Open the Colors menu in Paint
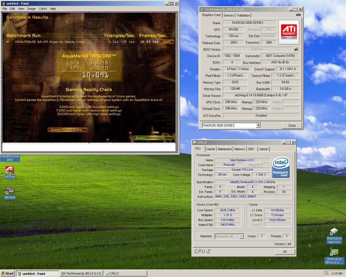Screen dimensions: 346x277 [x=43, y=9]
